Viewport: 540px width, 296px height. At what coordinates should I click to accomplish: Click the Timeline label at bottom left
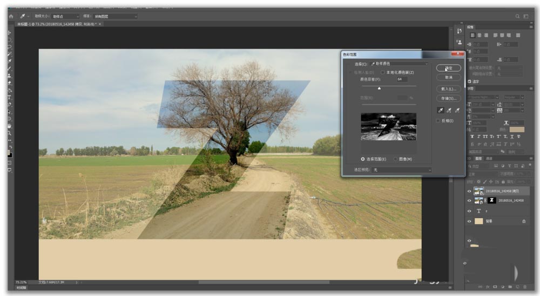pos(22,288)
